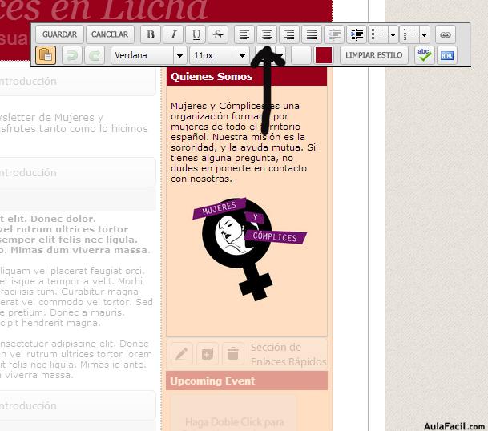Click the GUARDAR button

tap(59, 34)
